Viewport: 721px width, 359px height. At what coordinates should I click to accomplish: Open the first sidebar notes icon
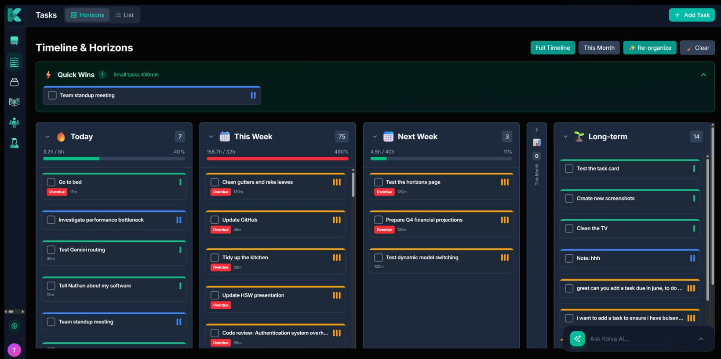pyautogui.click(x=15, y=41)
